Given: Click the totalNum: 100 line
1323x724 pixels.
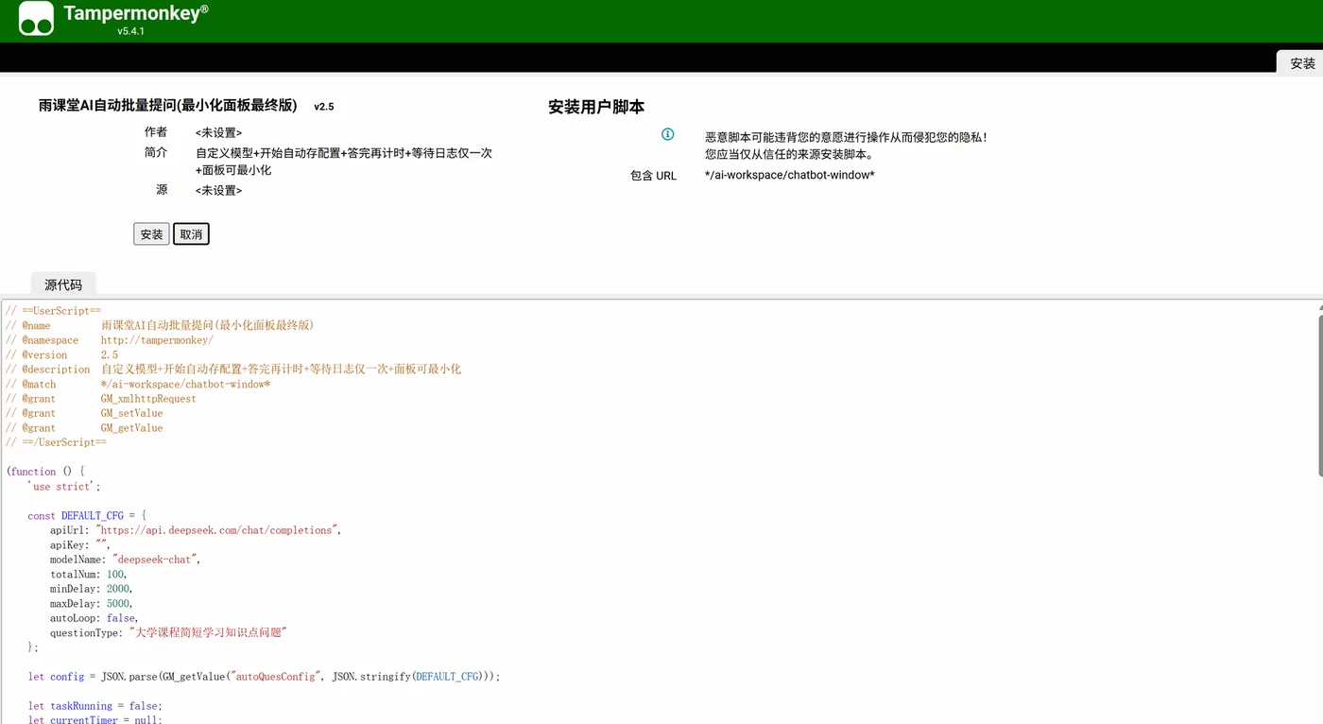Looking at the screenshot, I should pos(88,575).
